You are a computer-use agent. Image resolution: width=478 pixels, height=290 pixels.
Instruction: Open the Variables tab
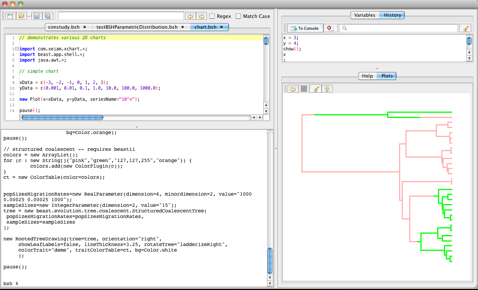click(365, 15)
